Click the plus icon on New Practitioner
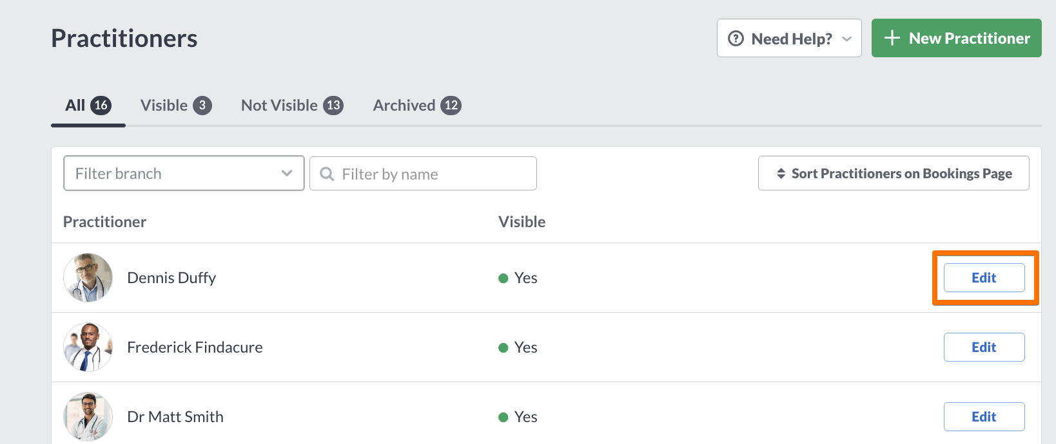 tap(892, 38)
